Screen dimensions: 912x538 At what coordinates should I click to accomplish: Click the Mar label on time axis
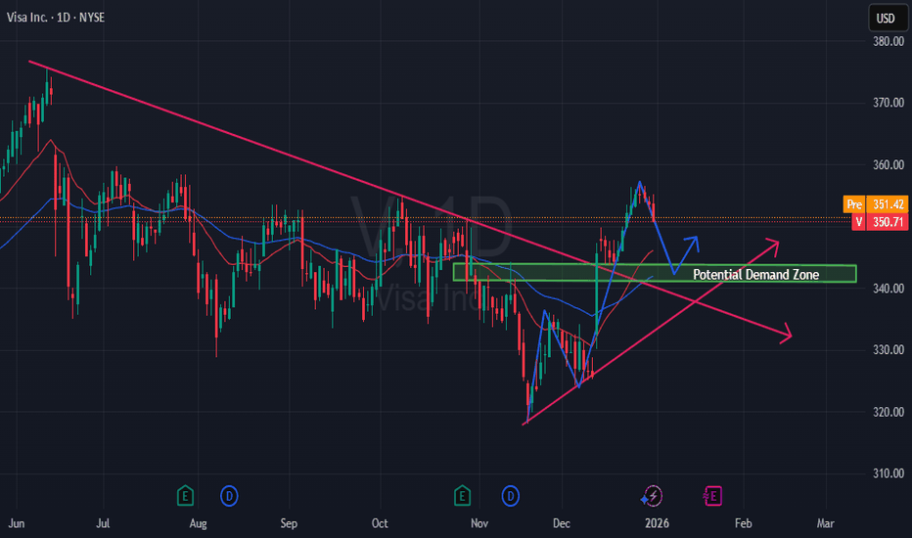pos(825,523)
